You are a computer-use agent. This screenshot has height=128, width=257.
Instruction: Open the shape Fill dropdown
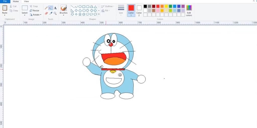click(x=106, y=11)
